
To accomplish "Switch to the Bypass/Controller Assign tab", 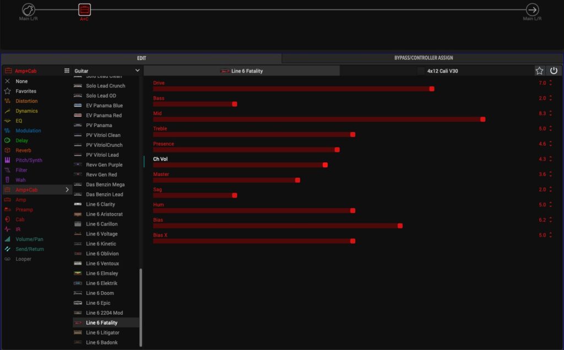I will pos(424,58).
